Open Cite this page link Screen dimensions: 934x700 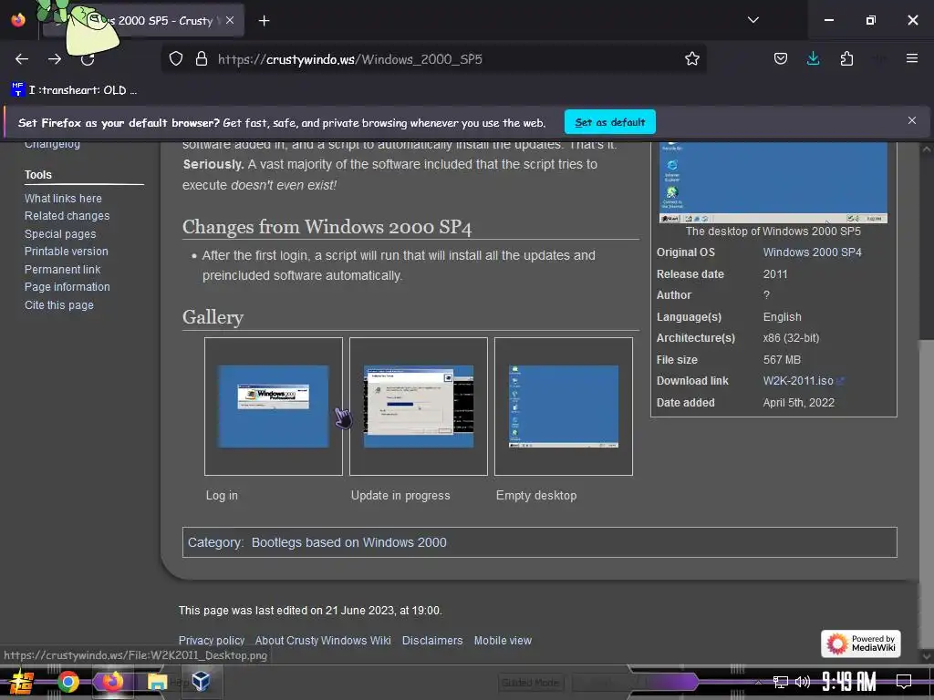59,304
